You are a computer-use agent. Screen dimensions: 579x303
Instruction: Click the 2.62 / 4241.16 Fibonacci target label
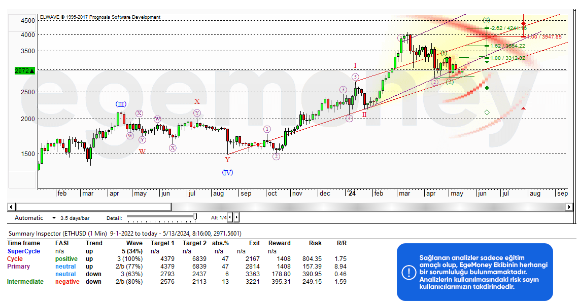pos(508,28)
